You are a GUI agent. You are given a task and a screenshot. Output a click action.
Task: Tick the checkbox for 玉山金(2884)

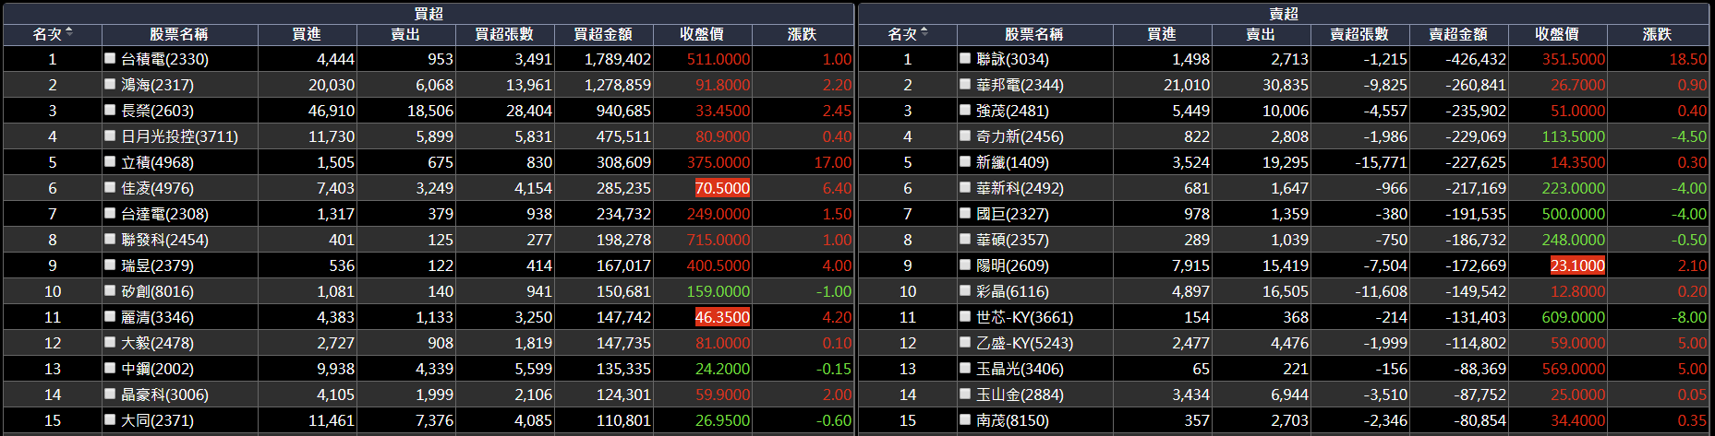pyautogui.click(x=965, y=394)
